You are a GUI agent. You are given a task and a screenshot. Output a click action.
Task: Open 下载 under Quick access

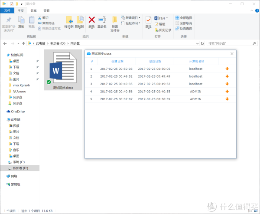click(14, 67)
